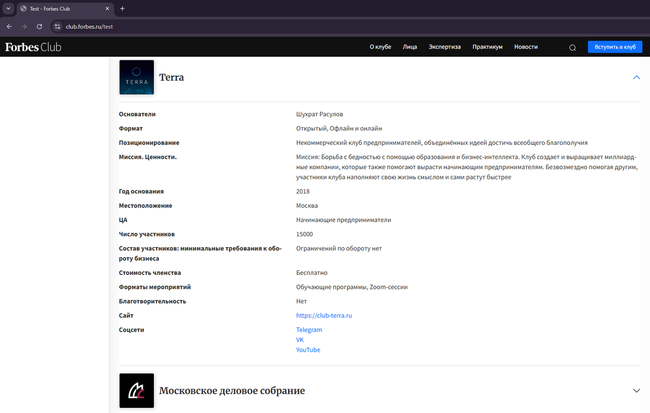Open the Новости menu item
Screen dimensions: 650x413
(526, 47)
